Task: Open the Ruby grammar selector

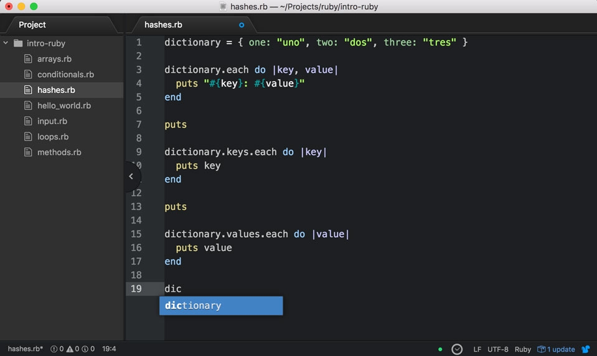Action: [522, 349]
